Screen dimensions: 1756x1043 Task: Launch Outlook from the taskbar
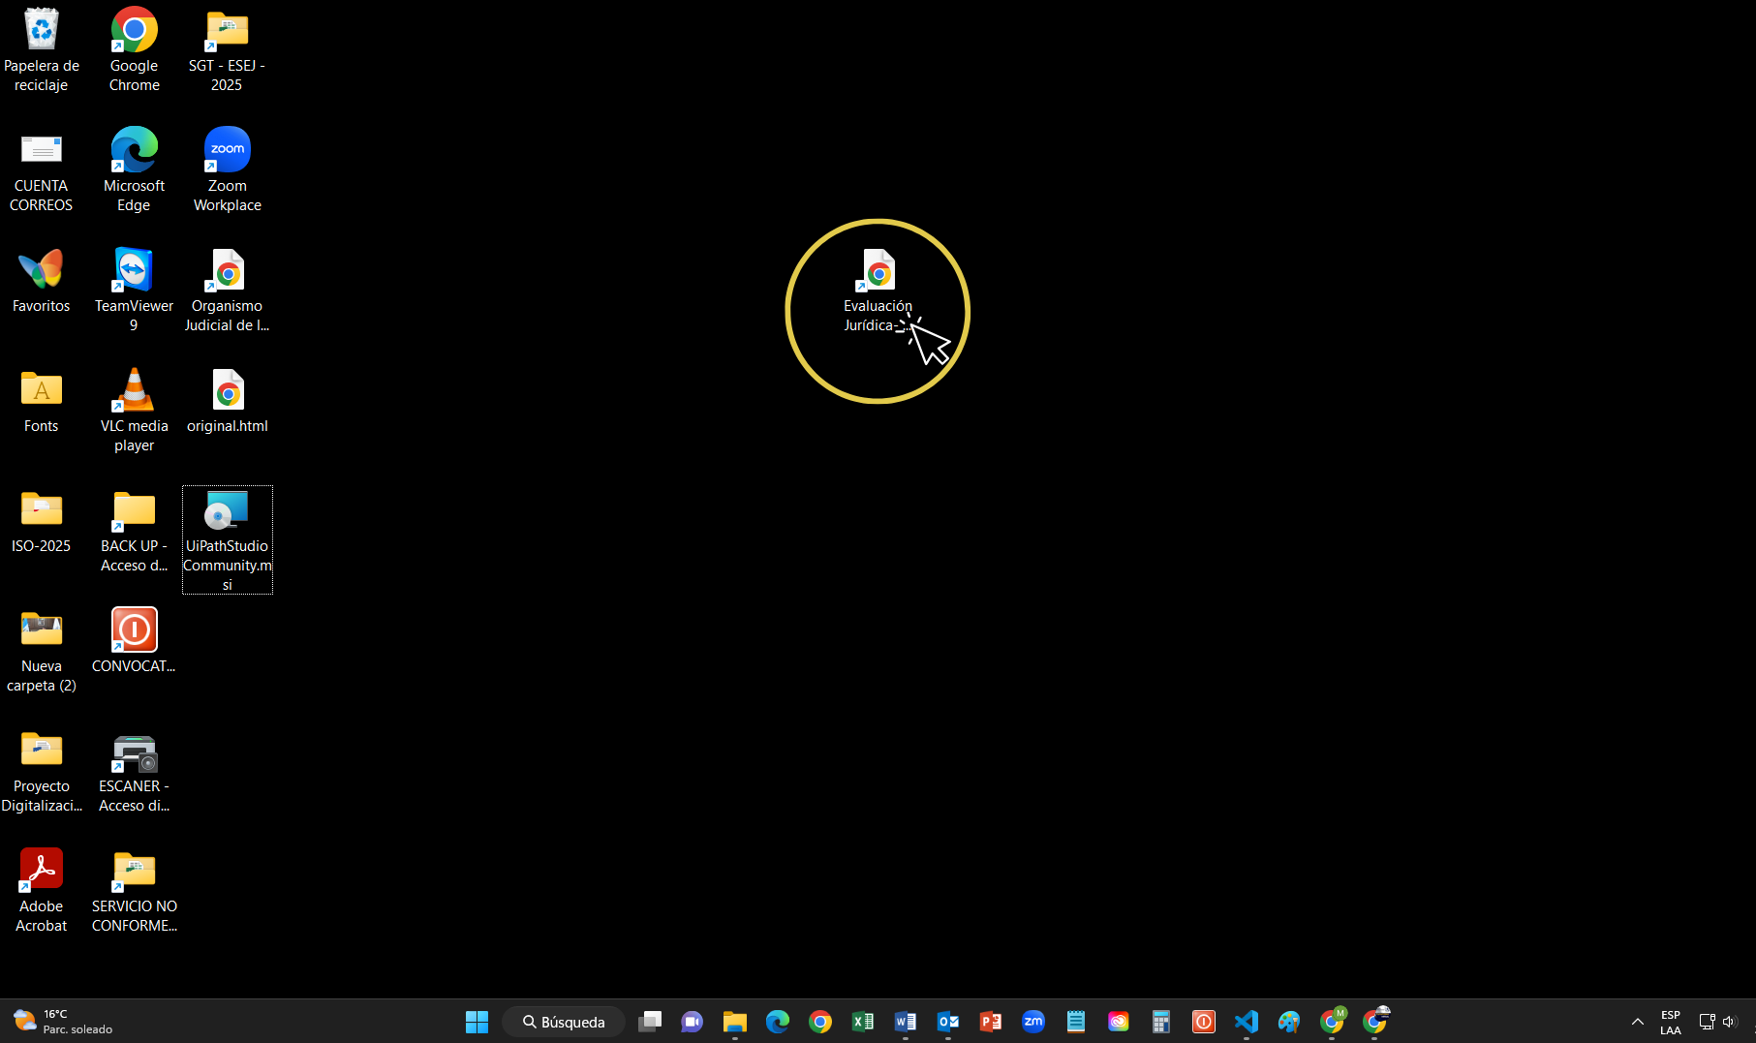(947, 1022)
